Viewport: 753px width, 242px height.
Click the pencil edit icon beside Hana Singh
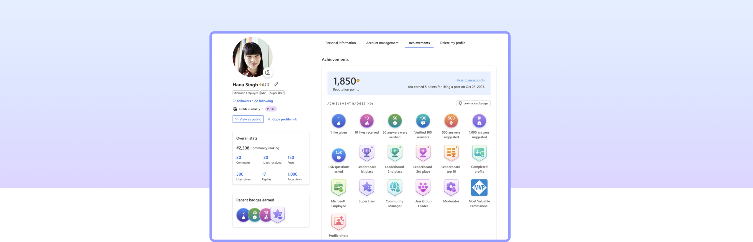click(276, 84)
